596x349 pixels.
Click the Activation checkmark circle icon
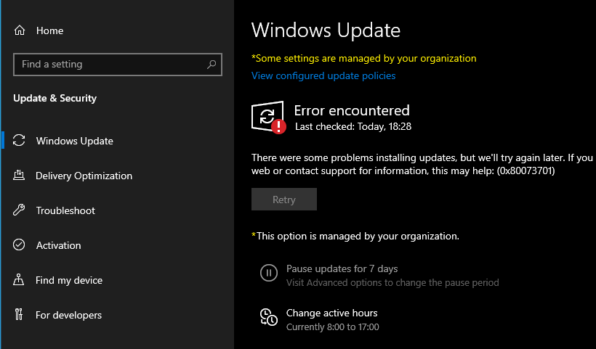pyautogui.click(x=19, y=245)
